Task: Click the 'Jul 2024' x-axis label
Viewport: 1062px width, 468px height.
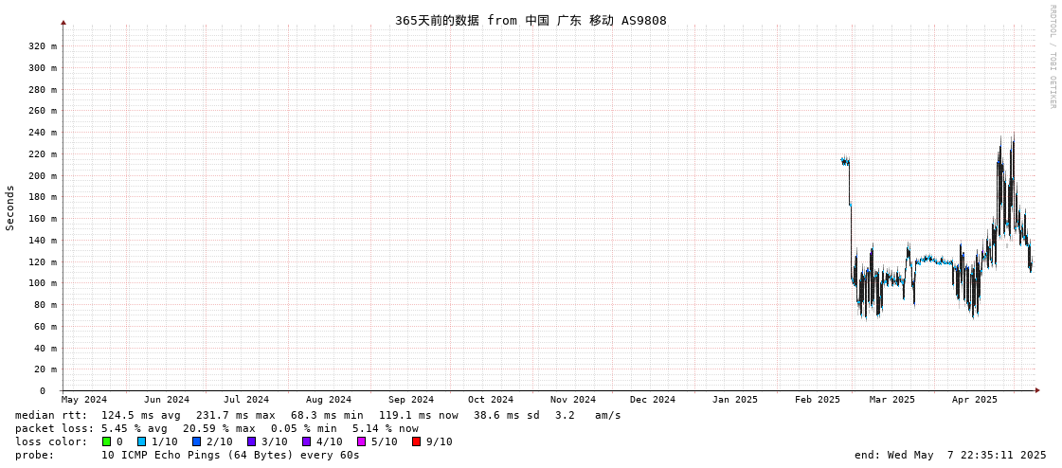Action: (246, 400)
